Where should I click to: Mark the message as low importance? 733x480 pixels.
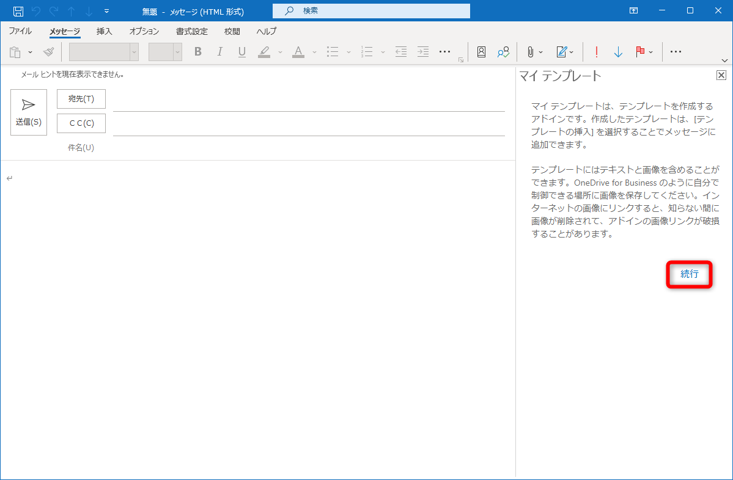(618, 51)
